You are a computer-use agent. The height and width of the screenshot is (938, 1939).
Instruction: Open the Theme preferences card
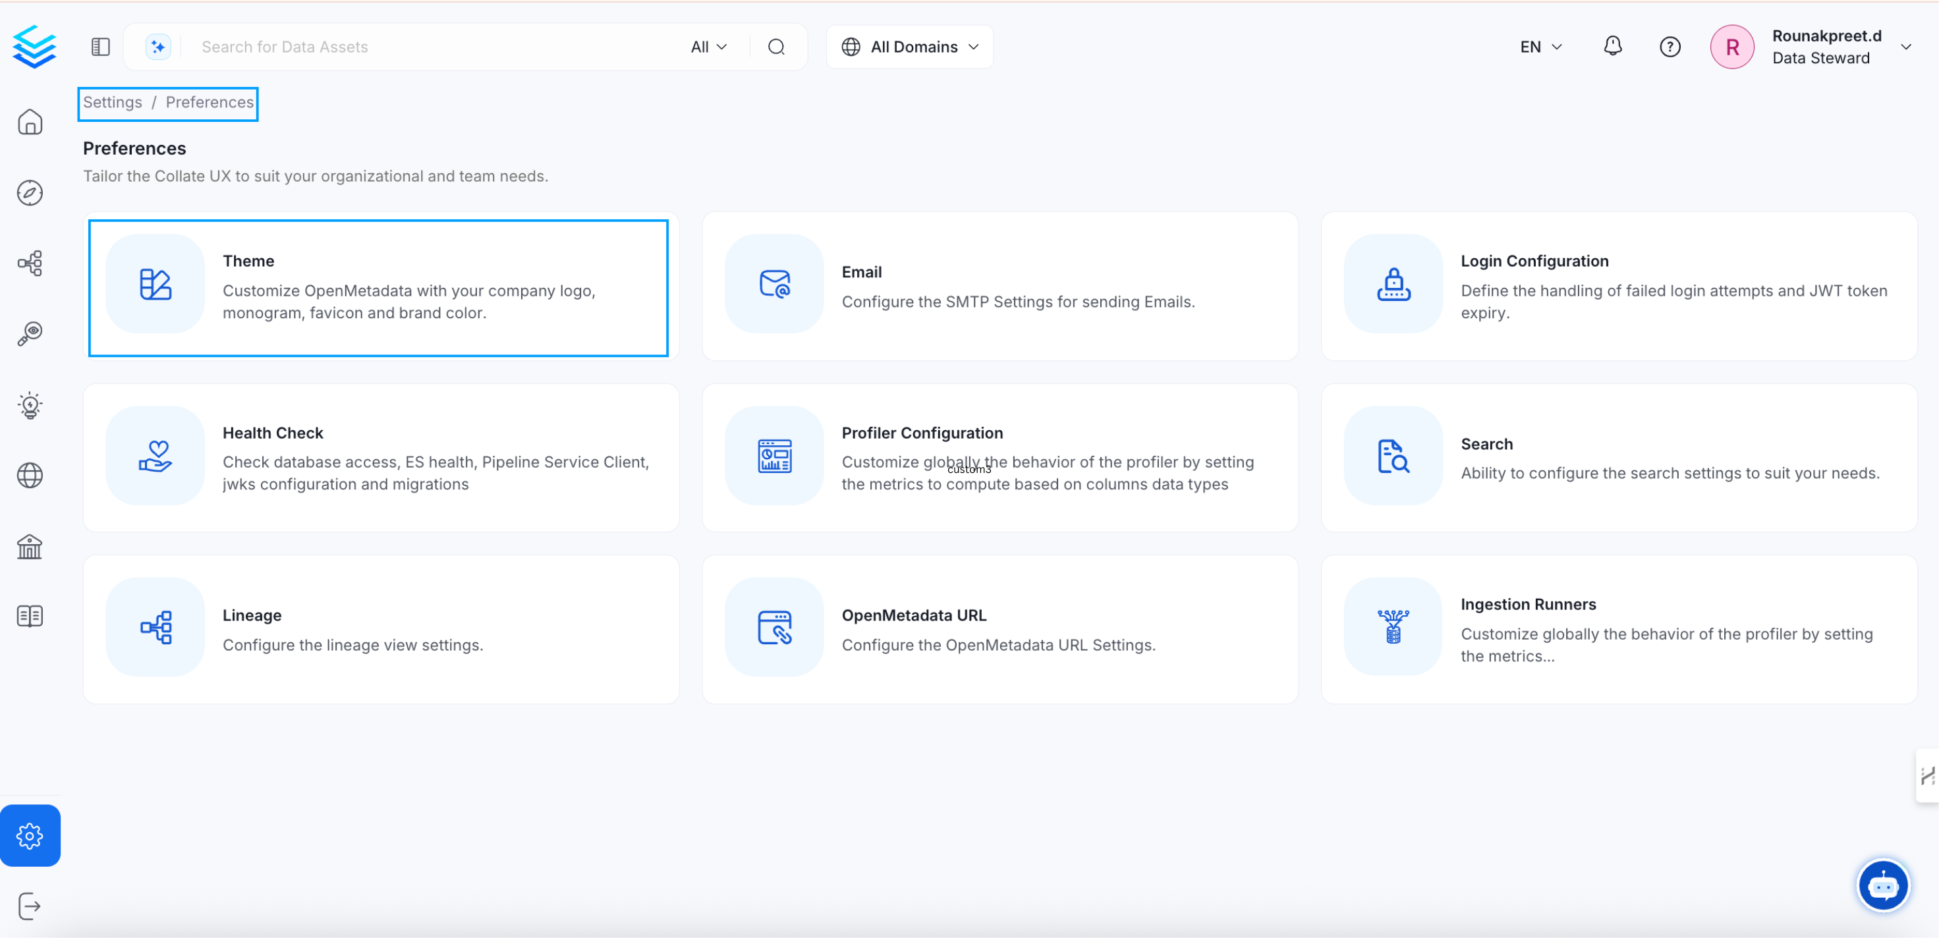(x=378, y=287)
